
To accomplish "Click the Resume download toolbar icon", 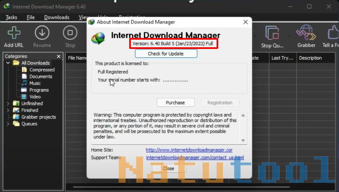I will pyautogui.click(x=42, y=33).
